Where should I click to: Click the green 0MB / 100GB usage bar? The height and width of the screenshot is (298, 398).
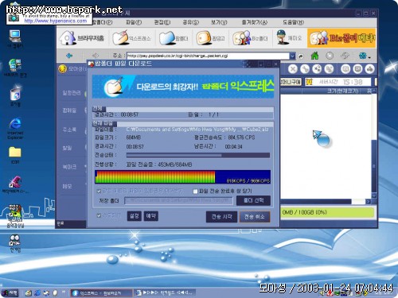click(x=327, y=212)
